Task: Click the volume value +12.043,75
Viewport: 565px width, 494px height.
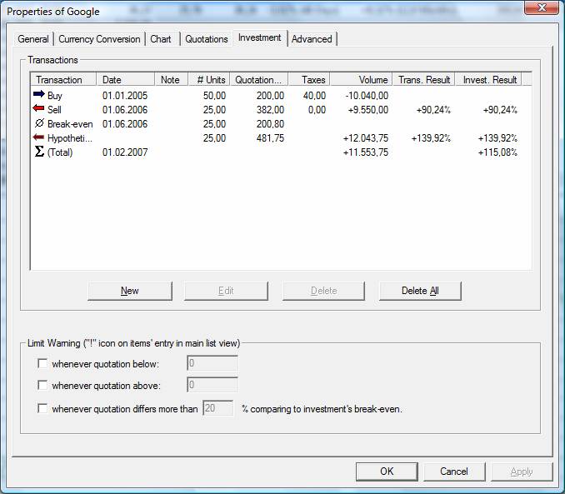Action: tap(366, 138)
